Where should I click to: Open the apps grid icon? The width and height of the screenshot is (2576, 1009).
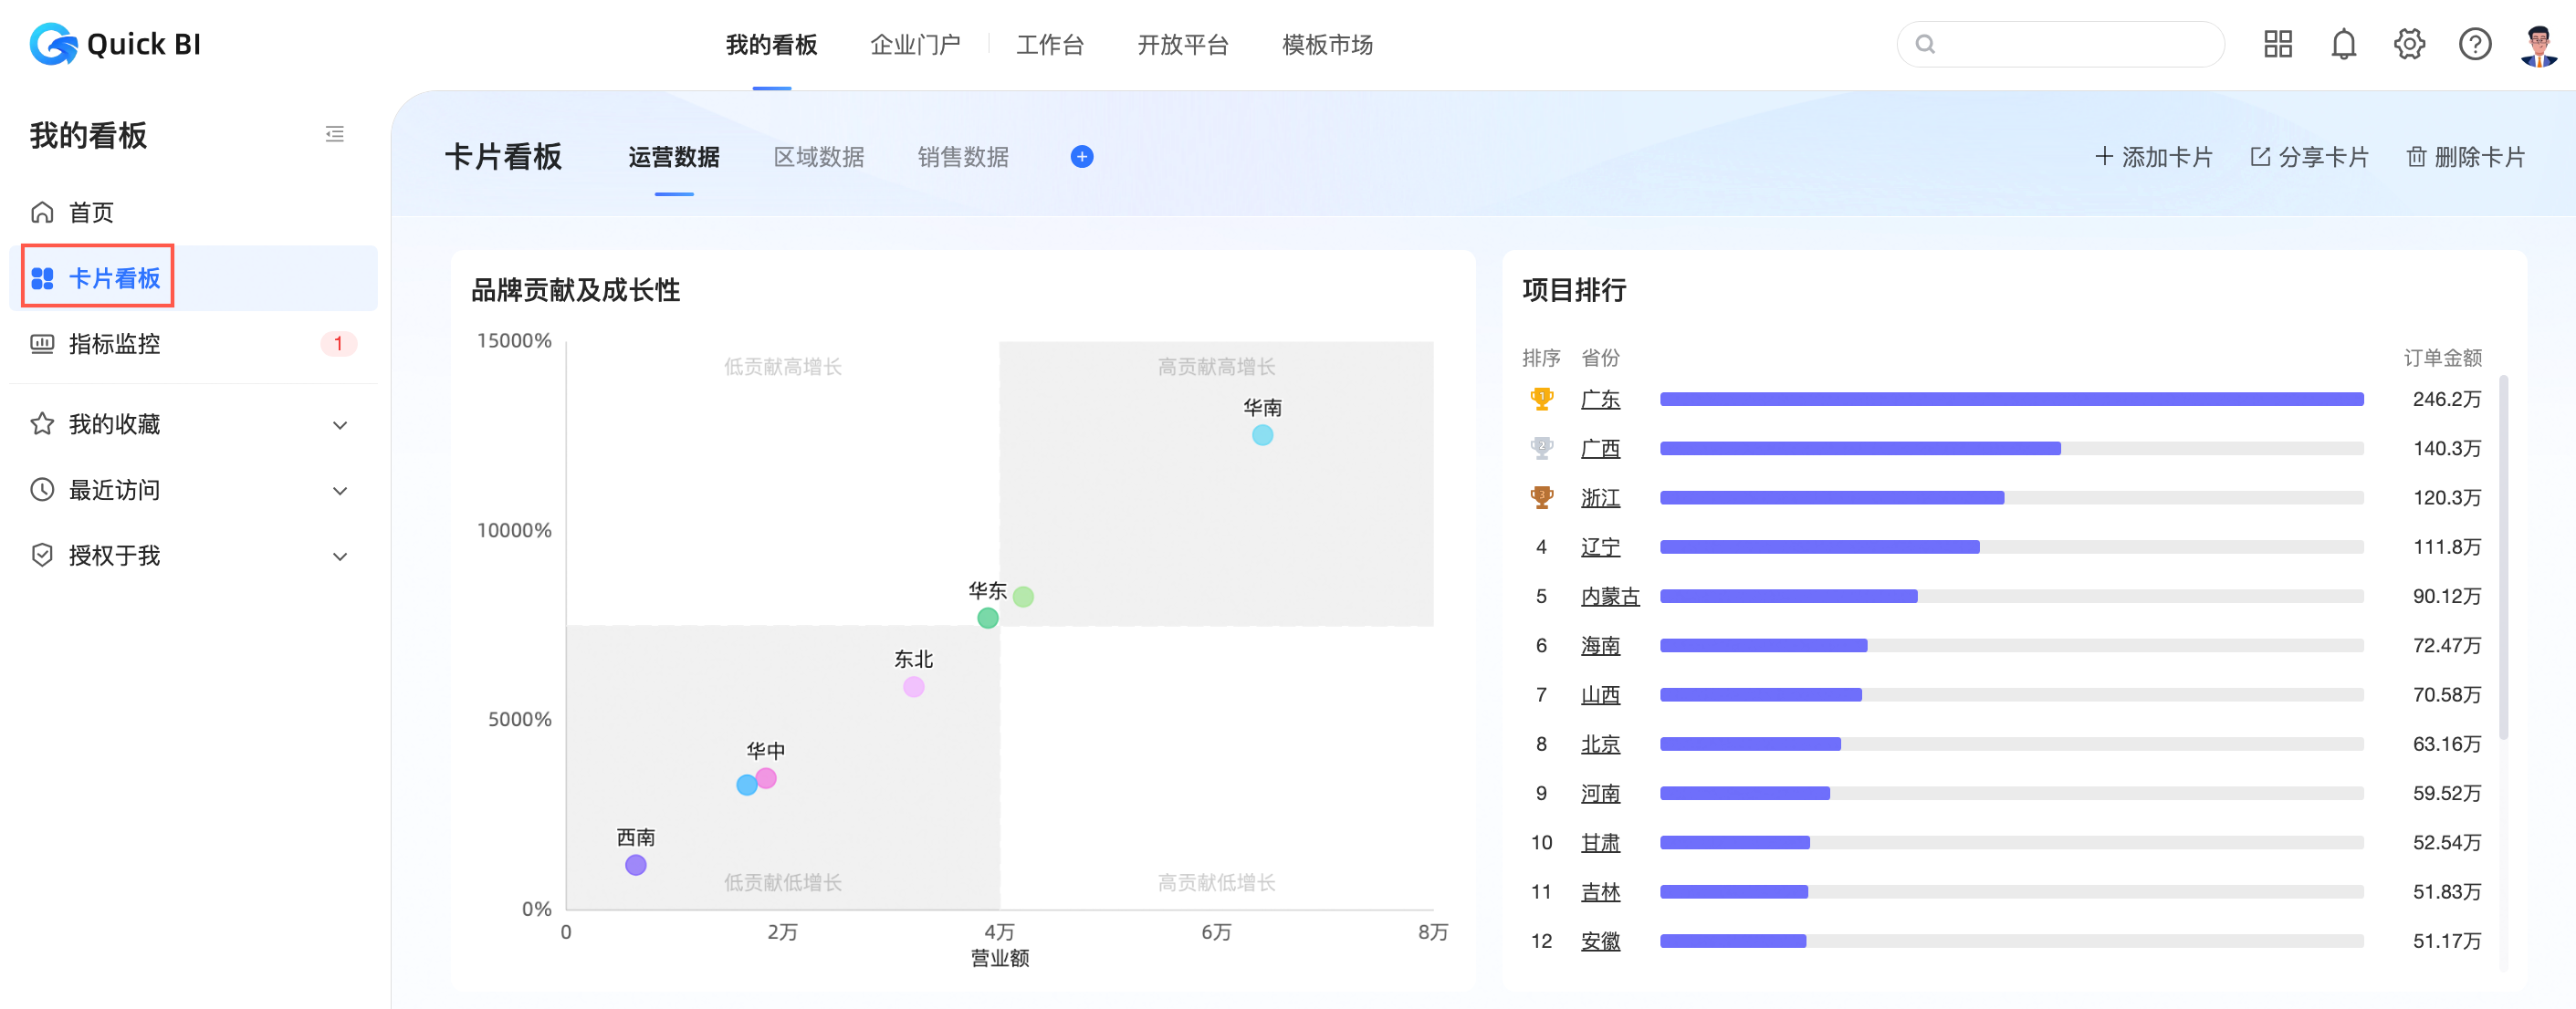pyautogui.click(x=2277, y=44)
